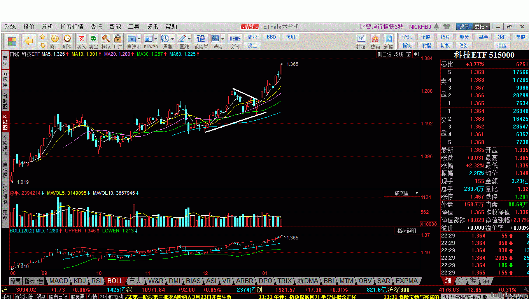This screenshot has width=529, height=299.
Task: Click the 删自选 button
Action: [384, 55]
